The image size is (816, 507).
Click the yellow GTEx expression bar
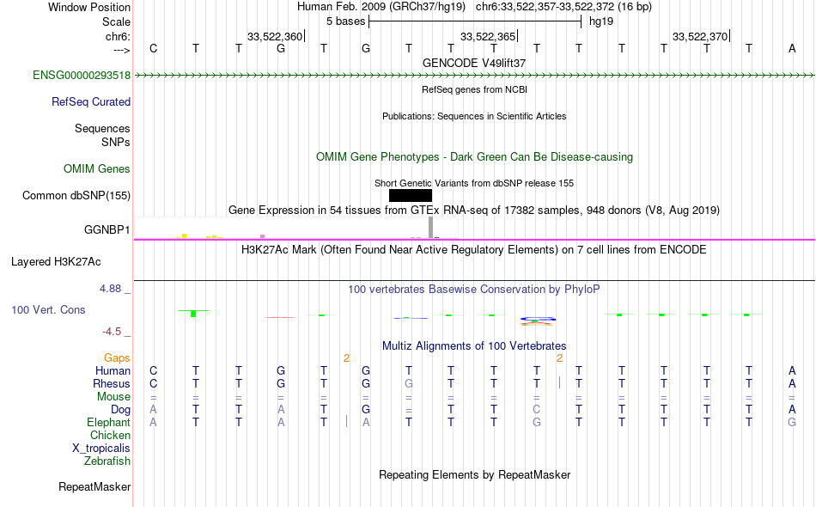click(184, 236)
